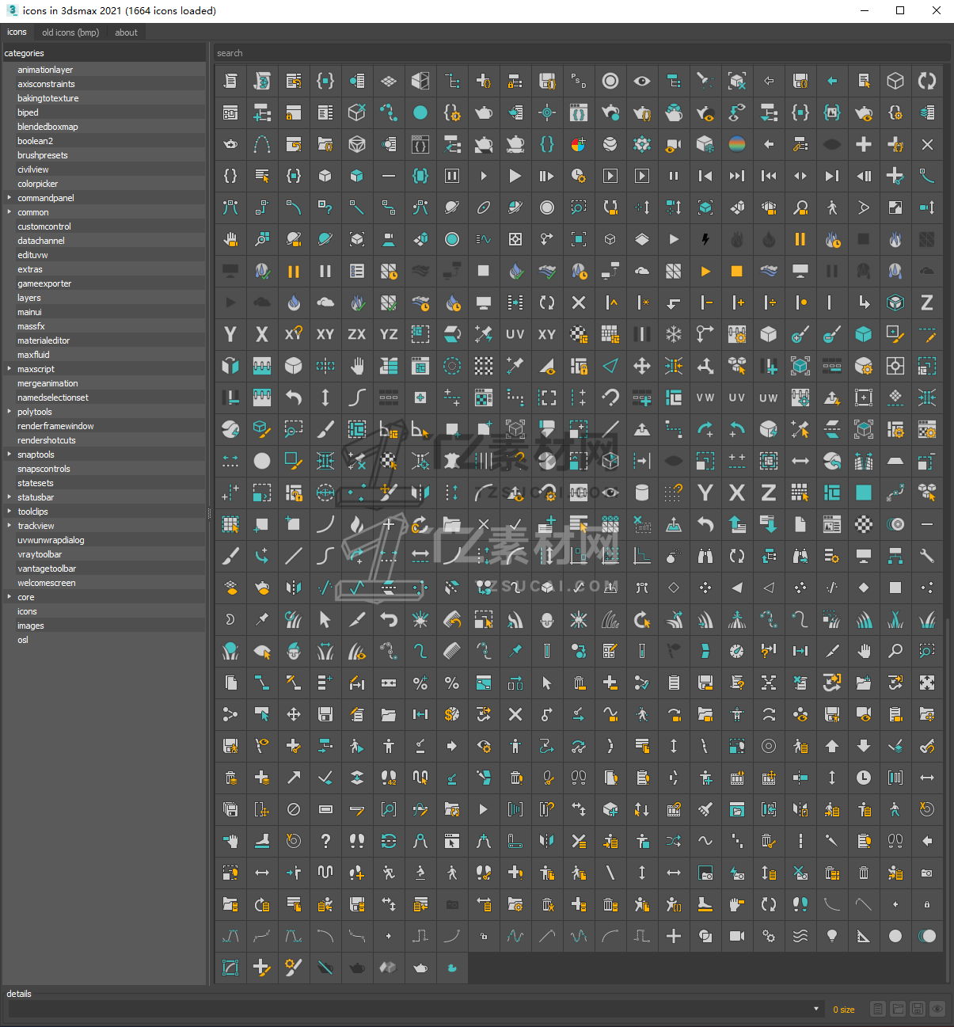
Task: Expand the trackview category
Action: click(10, 526)
